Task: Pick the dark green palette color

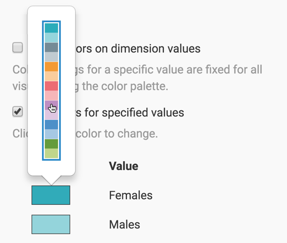Action: pyautogui.click(x=51, y=144)
